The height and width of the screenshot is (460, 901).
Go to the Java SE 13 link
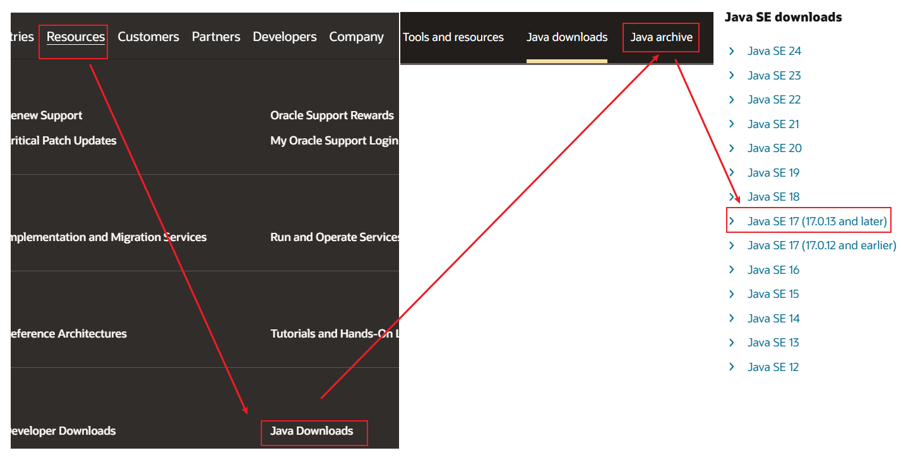pos(773,343)
